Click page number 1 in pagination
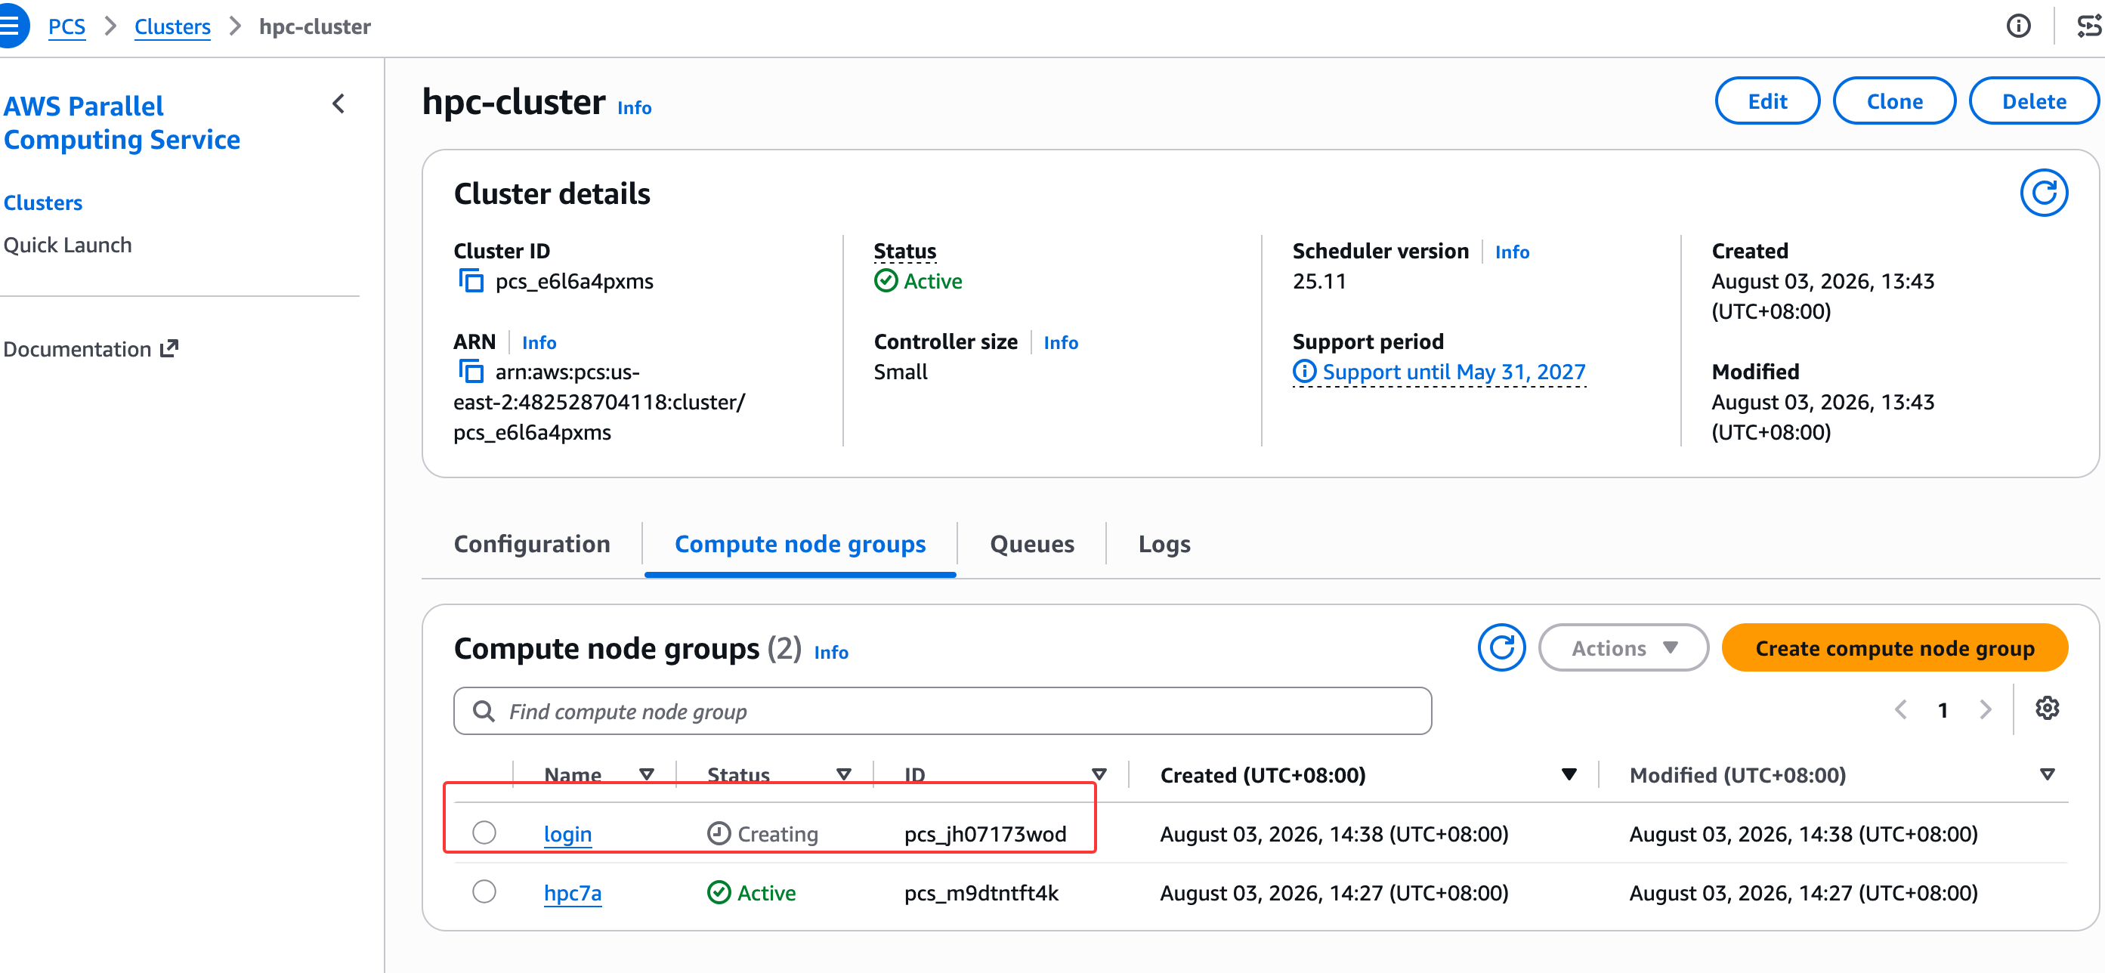This screenshot has height=973, width=2105. (x=1943, y=709)
